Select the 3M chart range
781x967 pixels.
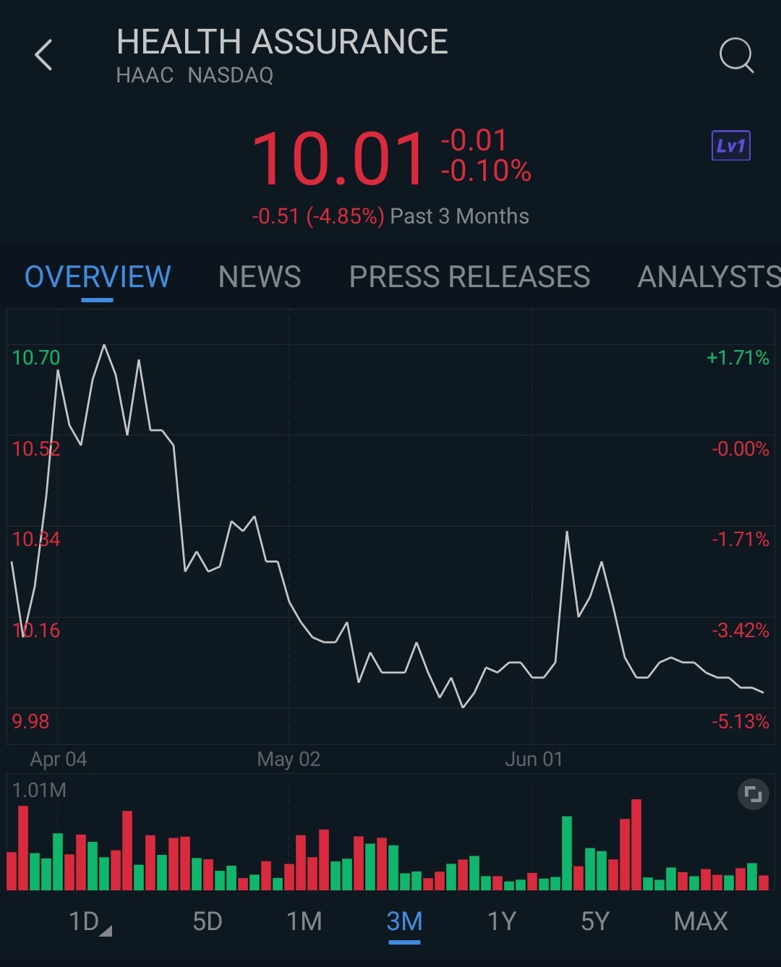click(x=404, y=921)
